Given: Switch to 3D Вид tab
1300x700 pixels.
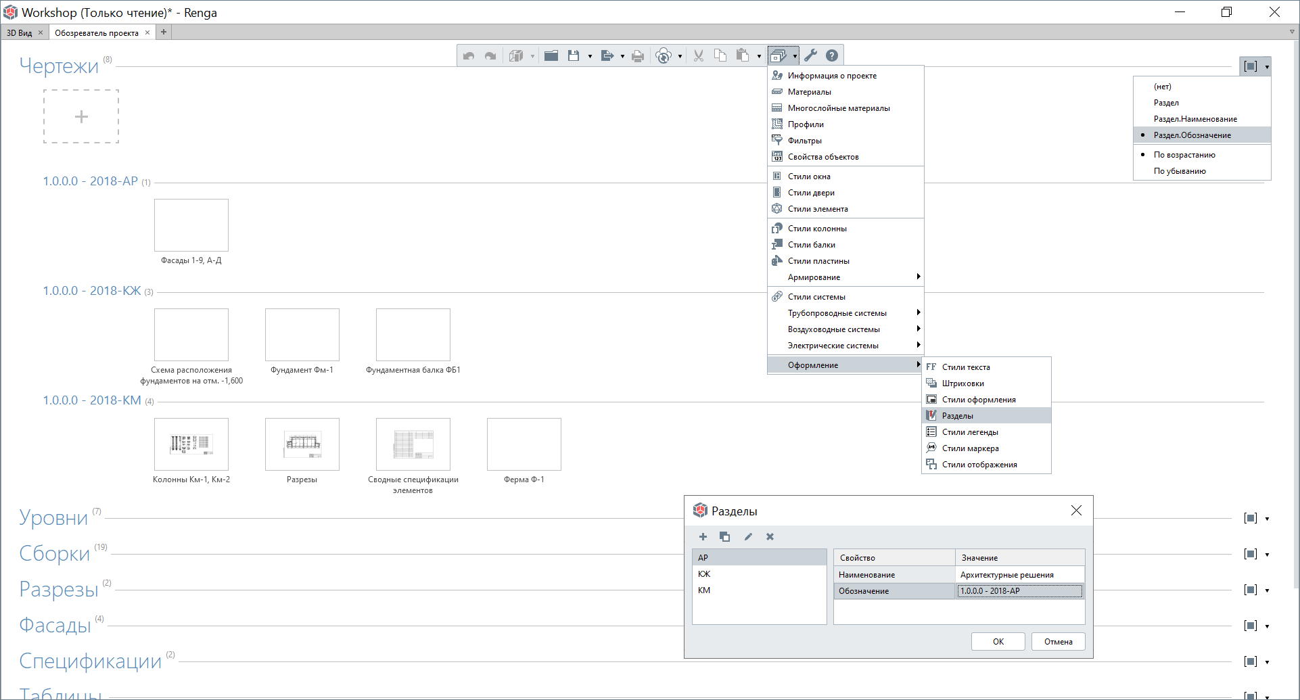Looking at the screenshot, I should tap(20, 32).
